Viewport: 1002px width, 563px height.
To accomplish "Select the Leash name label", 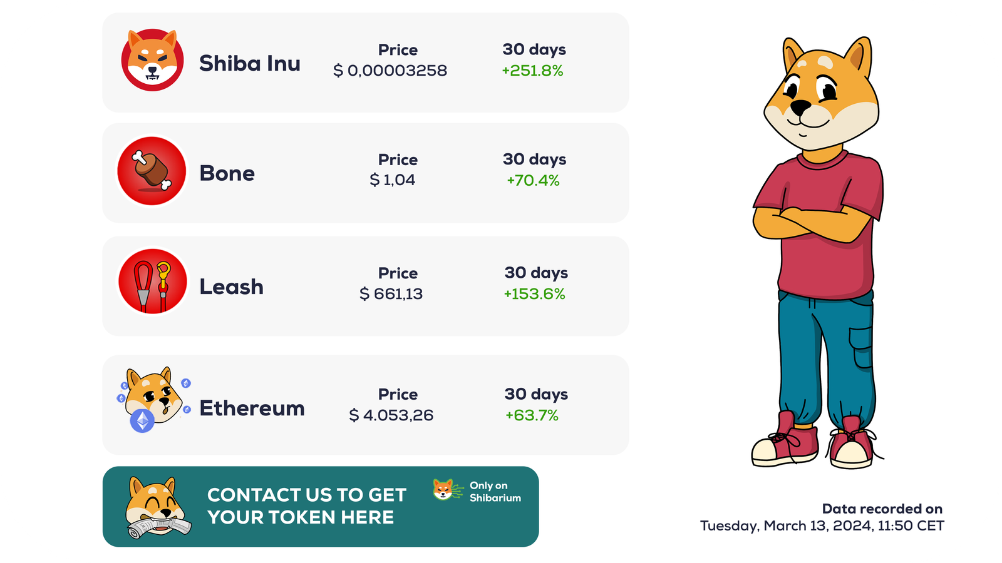I will click(231, 287).
